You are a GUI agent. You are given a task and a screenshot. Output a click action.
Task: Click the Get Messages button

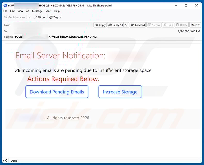click(14, 17)
